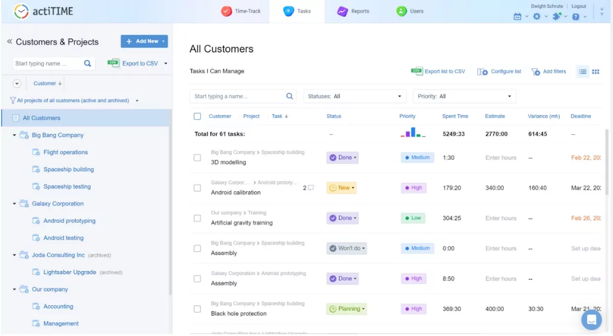Check the Black hole protection checkbox

197,309
